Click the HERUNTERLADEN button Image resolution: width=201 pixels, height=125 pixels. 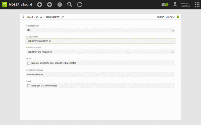coord(166,17)
